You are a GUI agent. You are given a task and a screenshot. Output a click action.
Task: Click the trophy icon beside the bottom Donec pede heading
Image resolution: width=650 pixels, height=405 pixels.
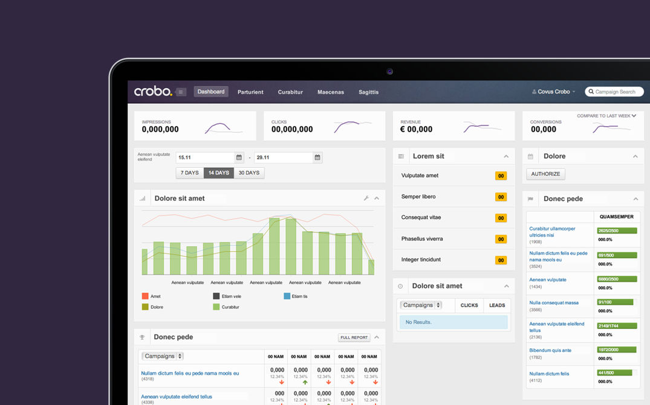[x=142, y=337]
